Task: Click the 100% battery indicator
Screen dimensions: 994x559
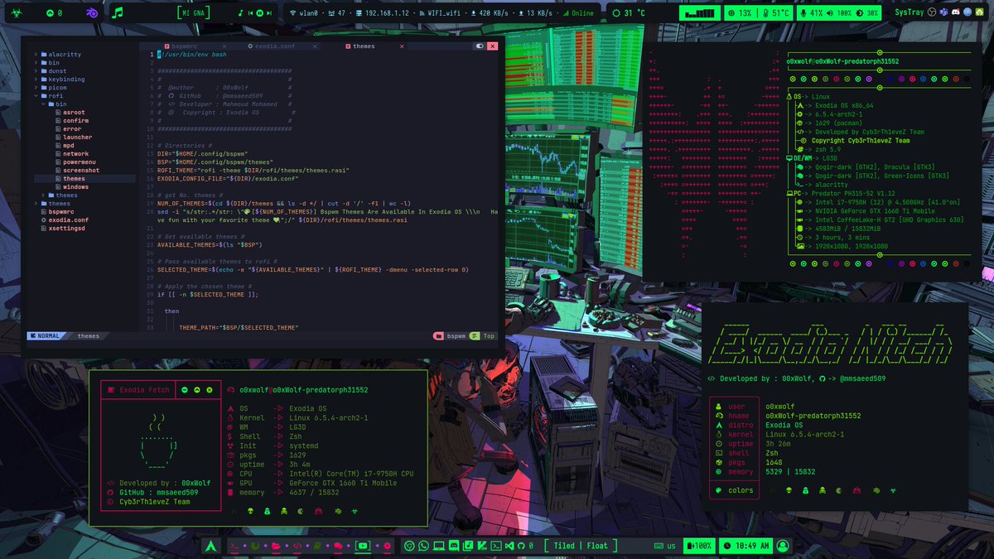Action: 699,547
